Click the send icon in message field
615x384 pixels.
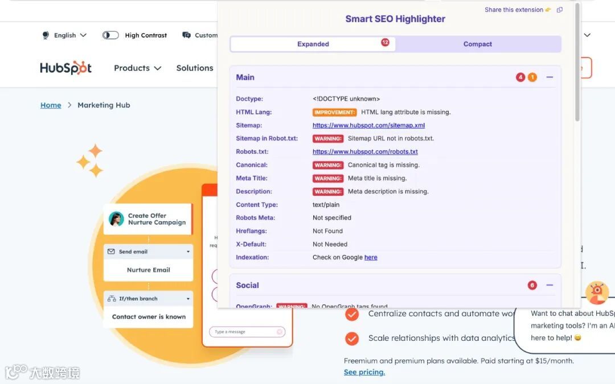tap(280, 332)
